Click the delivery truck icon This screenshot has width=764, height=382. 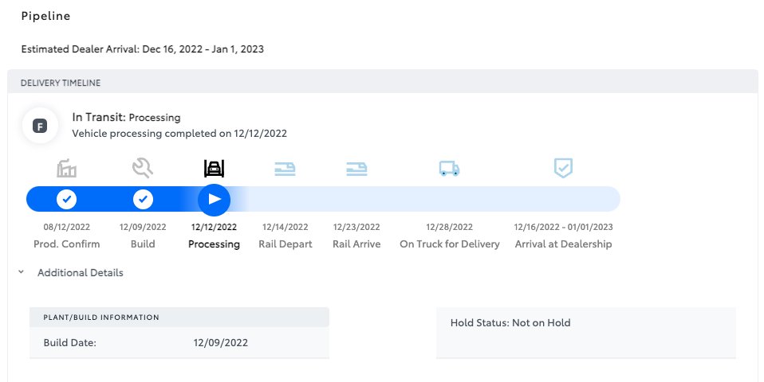tap(449, 169)
